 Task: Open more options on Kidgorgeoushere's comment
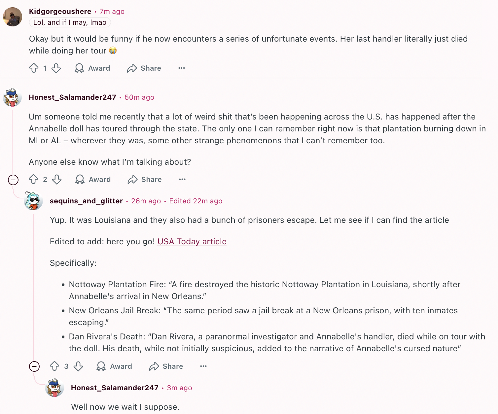click(182, 68)
